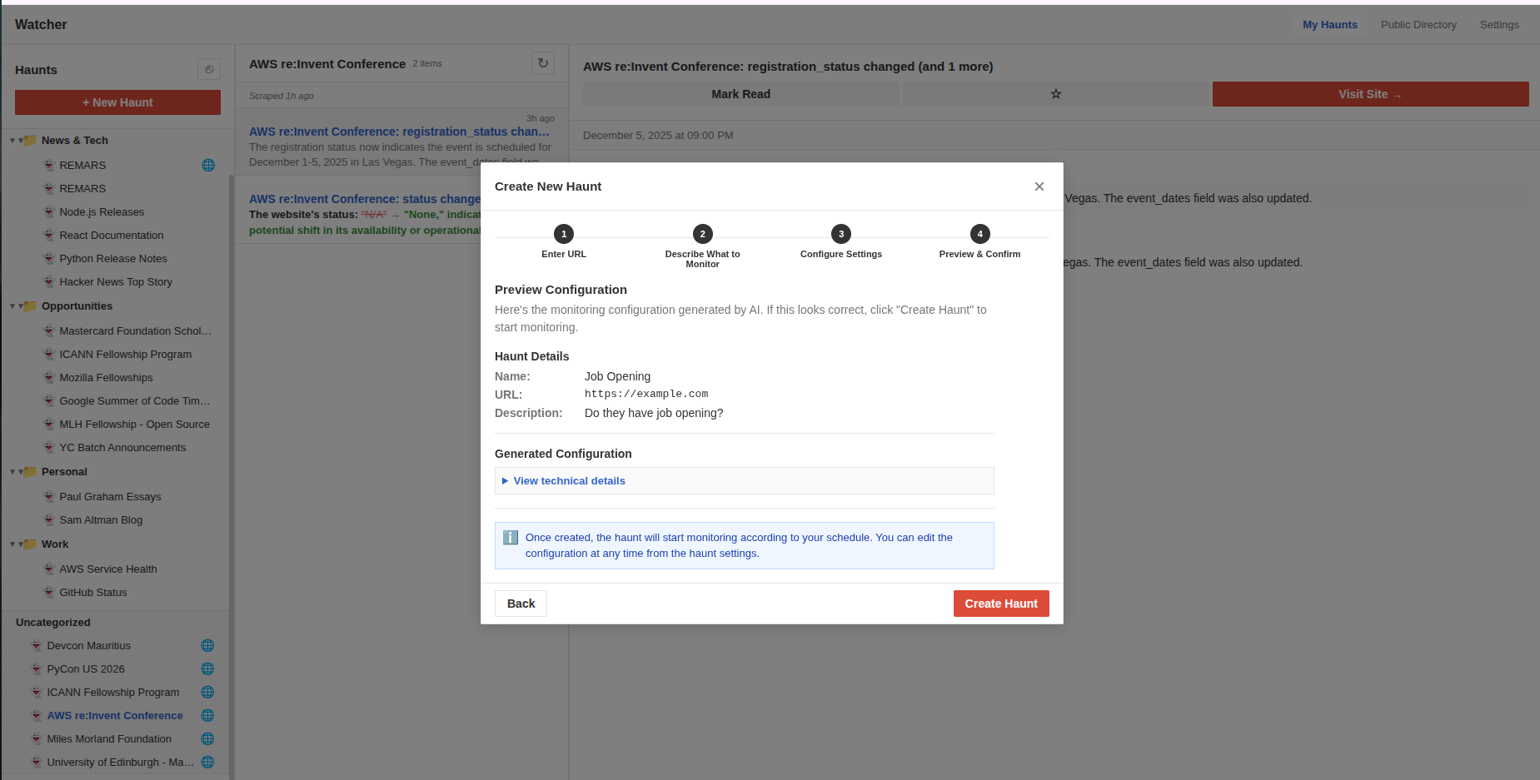Collapse the Opportunities folder arrow

[x=12, y=306]
